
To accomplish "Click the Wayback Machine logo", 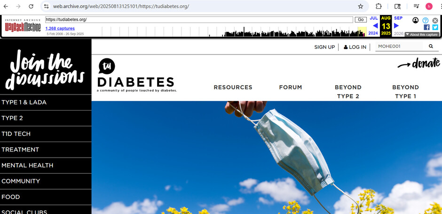I will coord(23,26).
